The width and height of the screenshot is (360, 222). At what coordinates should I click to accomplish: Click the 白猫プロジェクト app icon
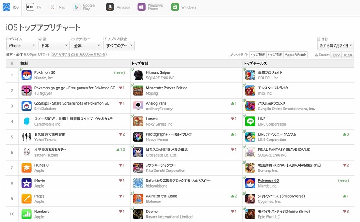point(250,75)
